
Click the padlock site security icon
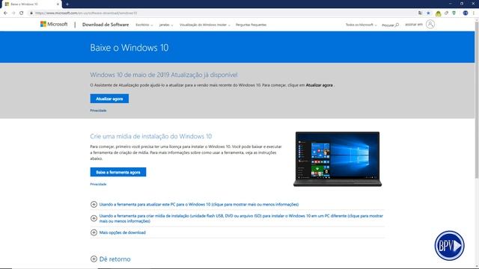click(31, 13)
